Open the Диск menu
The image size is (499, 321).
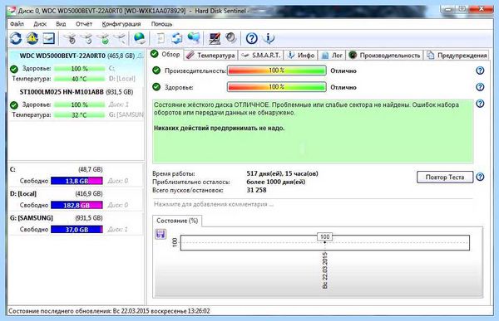(40, 24)
